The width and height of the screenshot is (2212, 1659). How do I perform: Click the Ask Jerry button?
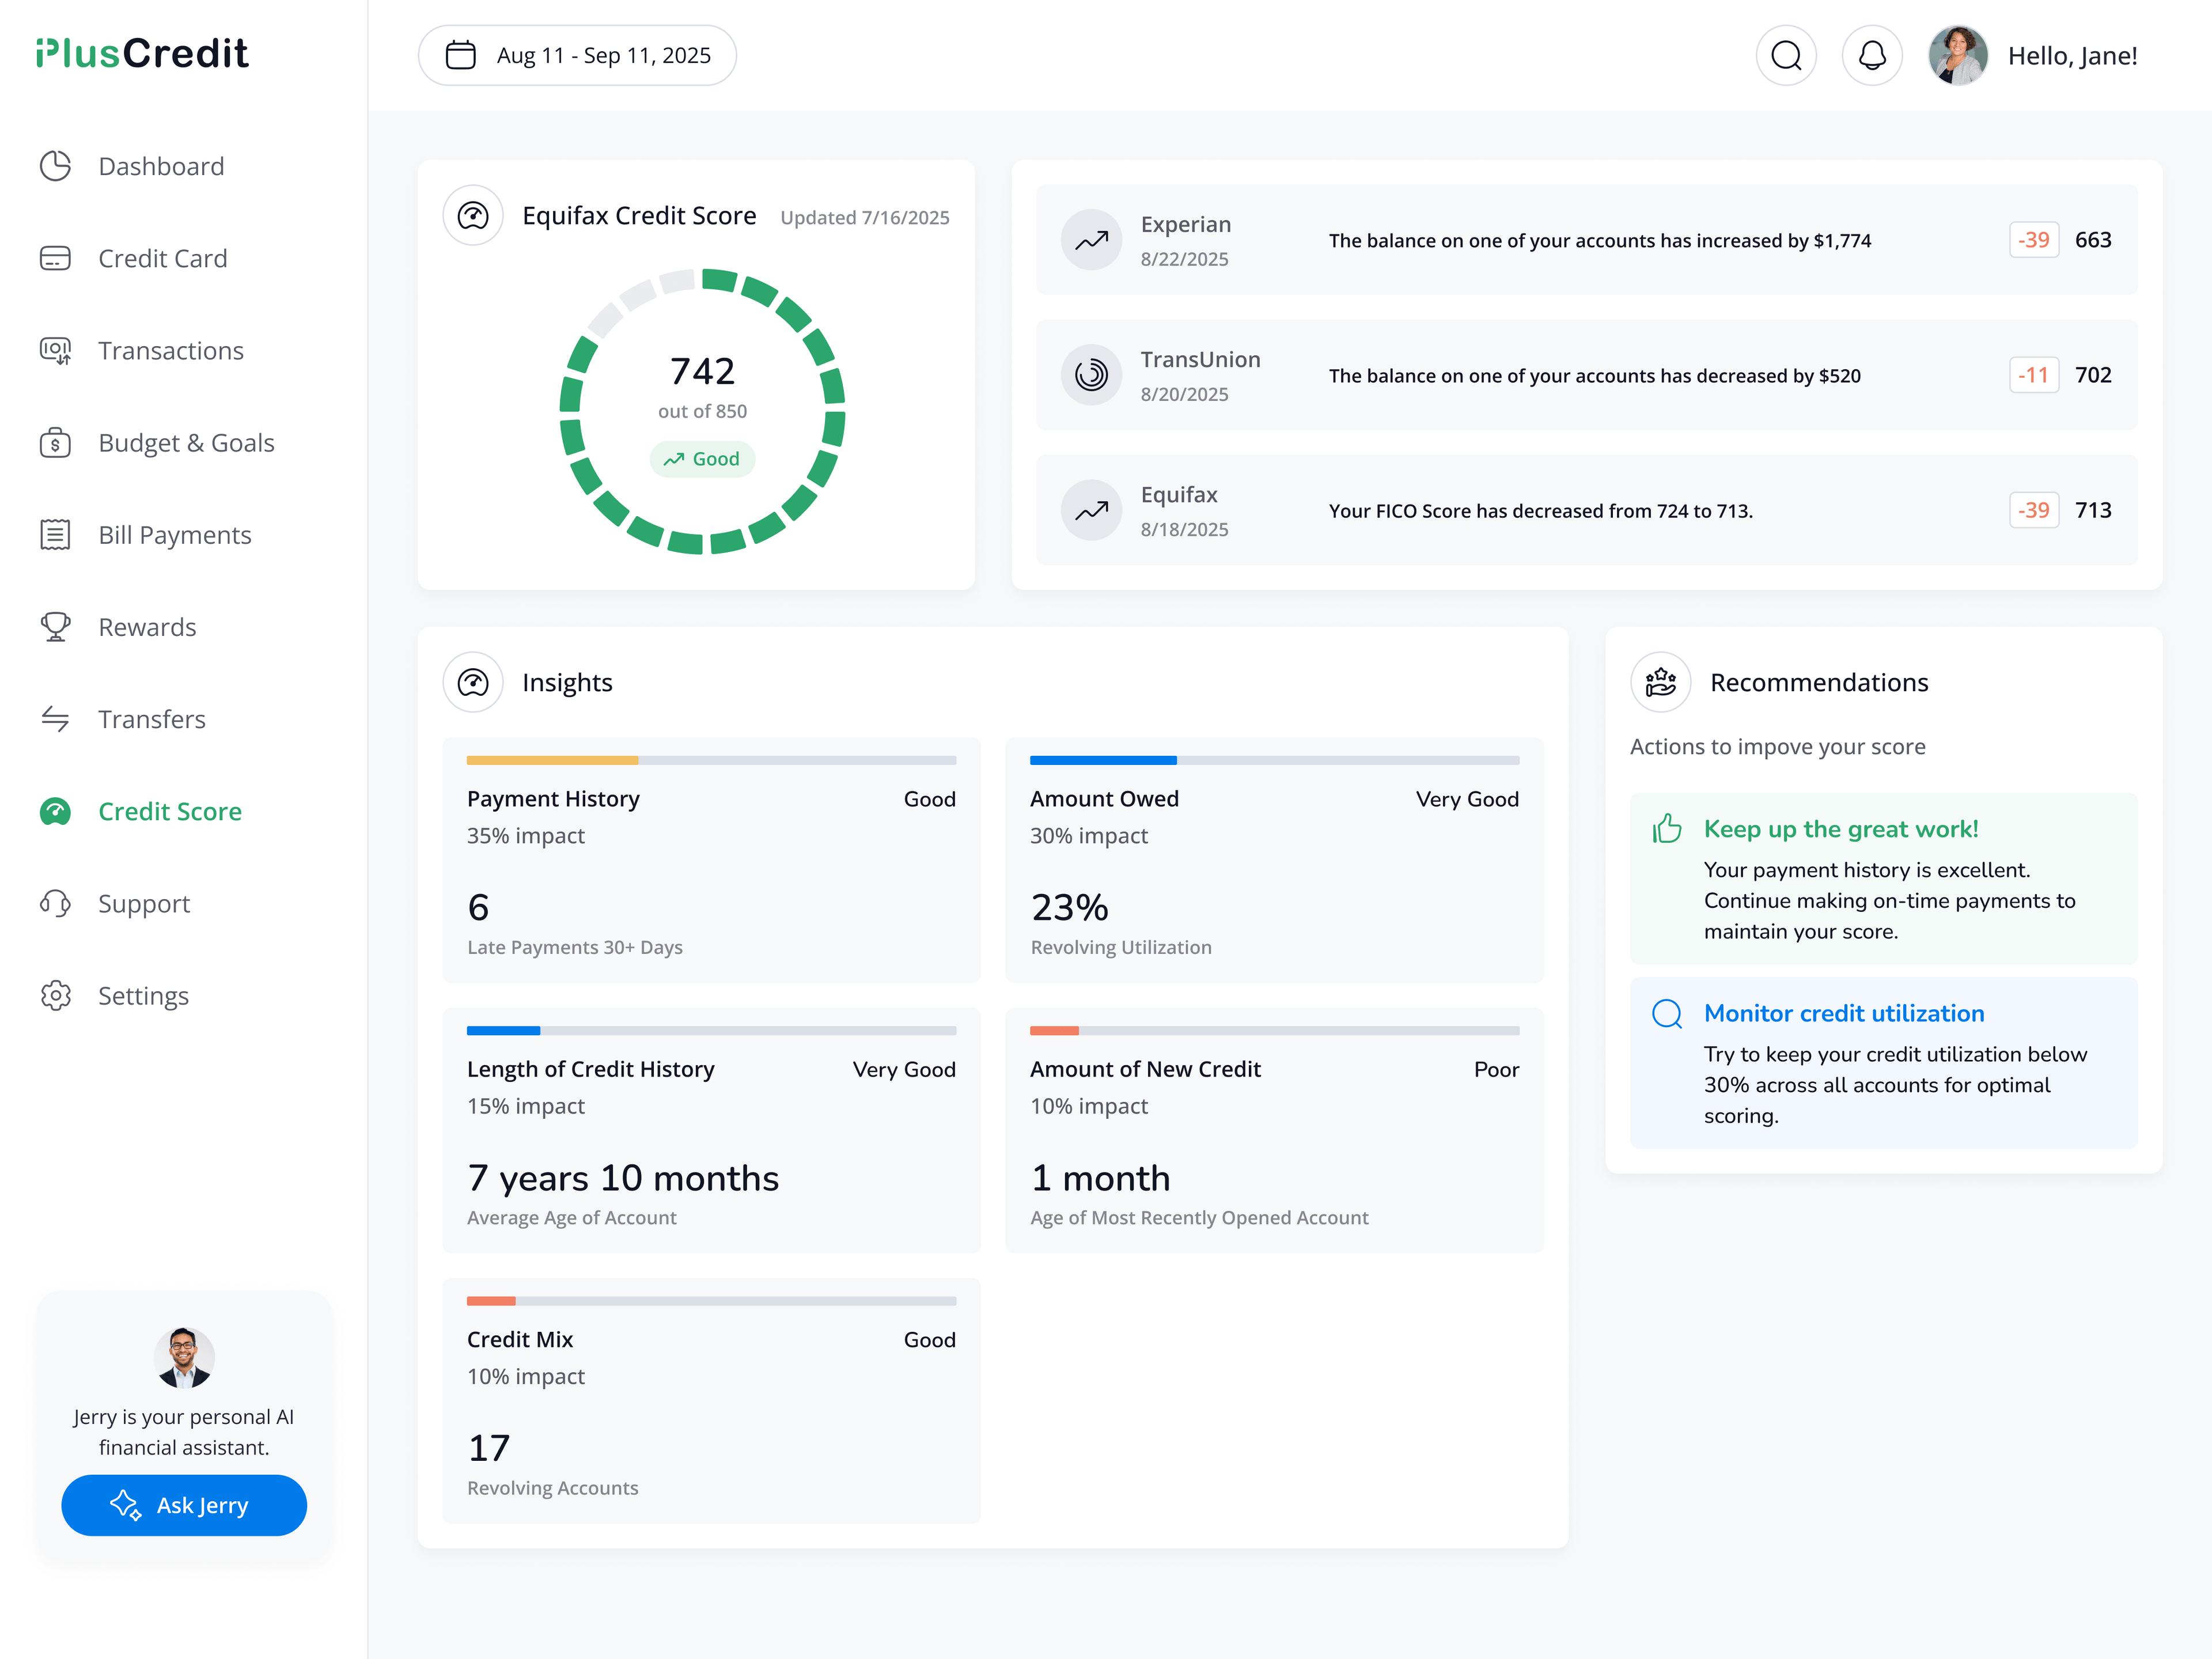pos(184,1505)
